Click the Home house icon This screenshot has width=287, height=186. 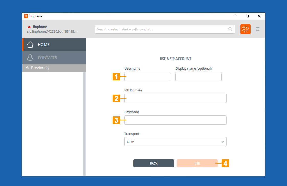click(x=30, y=44)
